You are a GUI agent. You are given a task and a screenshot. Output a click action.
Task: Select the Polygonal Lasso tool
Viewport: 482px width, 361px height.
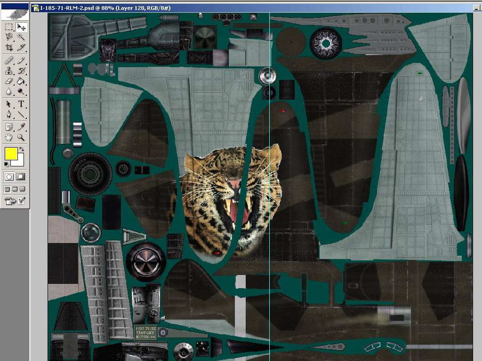pos(9,37)
